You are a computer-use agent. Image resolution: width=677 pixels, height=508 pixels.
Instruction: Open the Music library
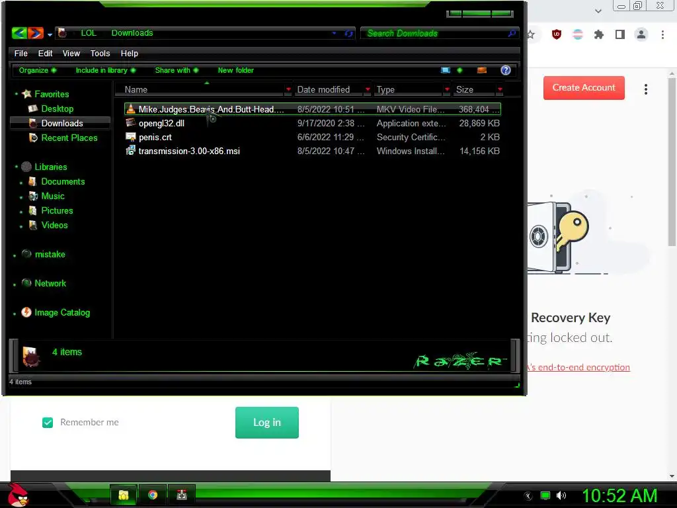pyautogui.click(x=53, y=196)
